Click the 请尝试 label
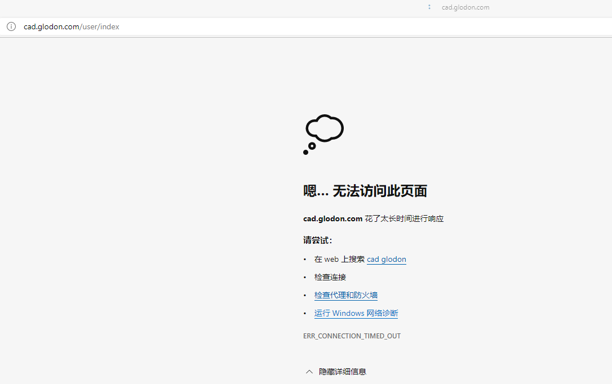612x384 pixels. coord(317,240)
